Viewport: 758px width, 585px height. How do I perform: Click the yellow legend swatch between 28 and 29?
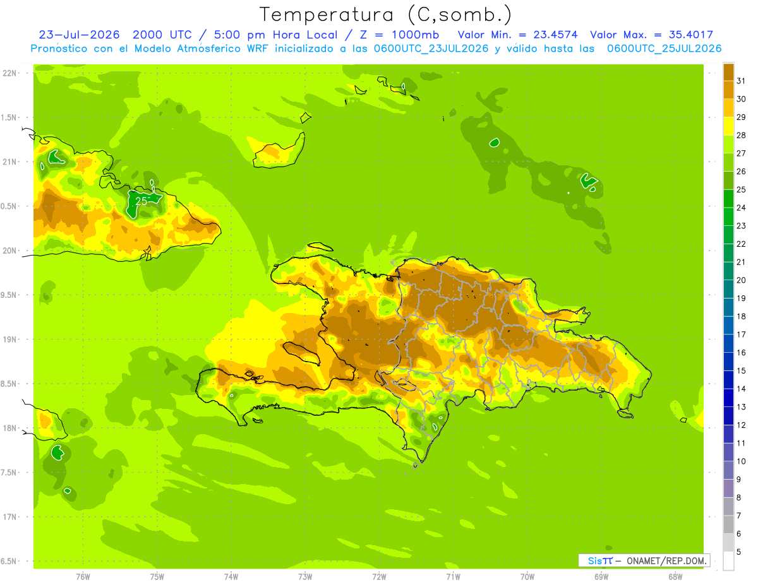(x=728, y=126)
